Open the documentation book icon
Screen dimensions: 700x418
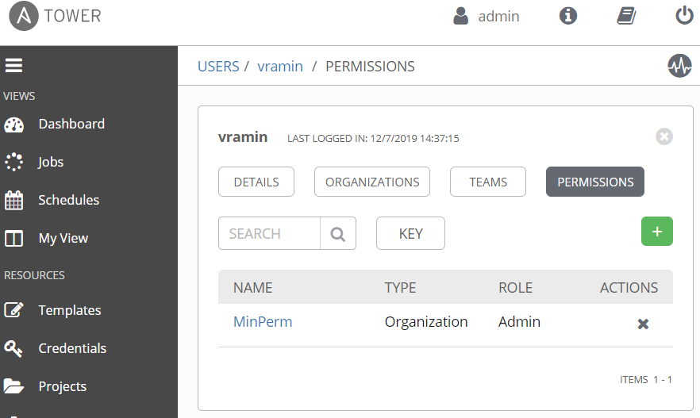coord(626,16)
